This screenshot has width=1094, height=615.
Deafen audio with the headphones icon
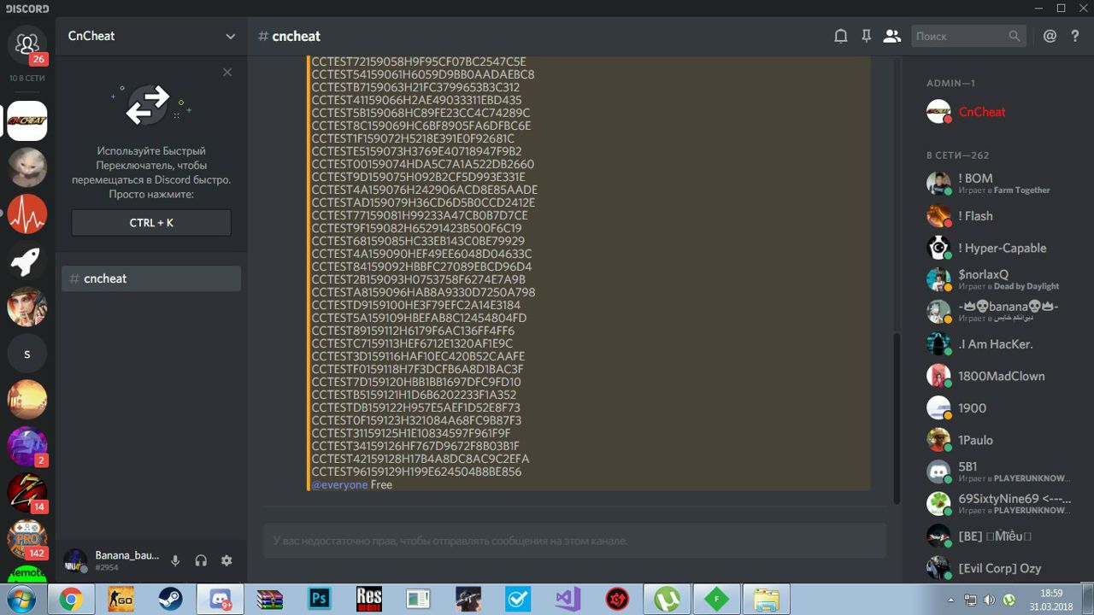[201, 560]
